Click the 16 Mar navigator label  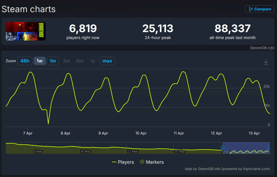tap(85, 152)
